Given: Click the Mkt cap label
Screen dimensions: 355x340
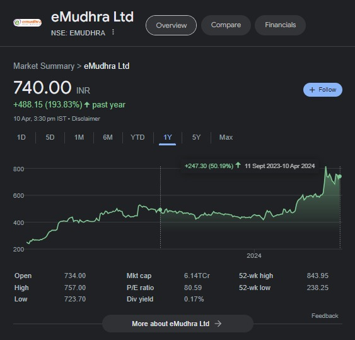Looking at the screenshot, I should click(x=139, y=276).
